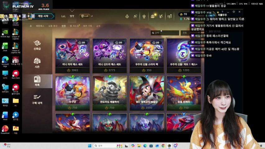The width and height of the screenshot is (265, 149).
Task: Open Copilot from the taskbar
Action: (133, 146)
